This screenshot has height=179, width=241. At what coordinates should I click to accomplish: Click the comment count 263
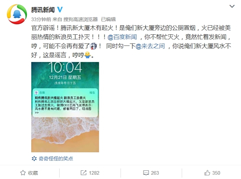pyautogui.click(x=155, y=173)
